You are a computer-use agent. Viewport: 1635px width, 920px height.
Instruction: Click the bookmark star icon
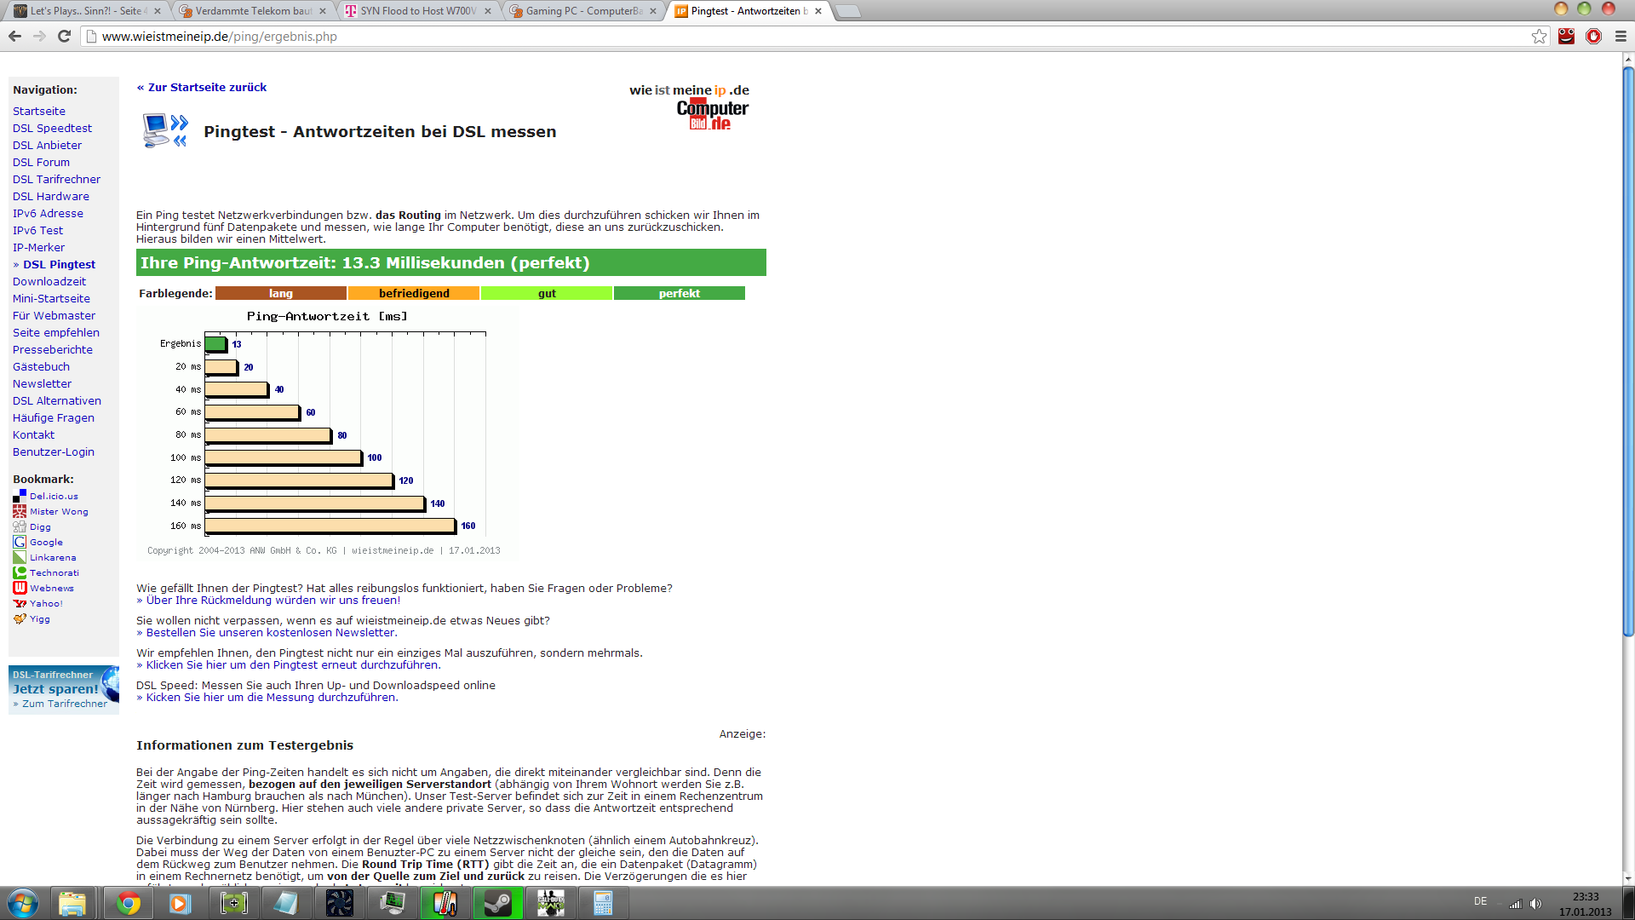1539,36
